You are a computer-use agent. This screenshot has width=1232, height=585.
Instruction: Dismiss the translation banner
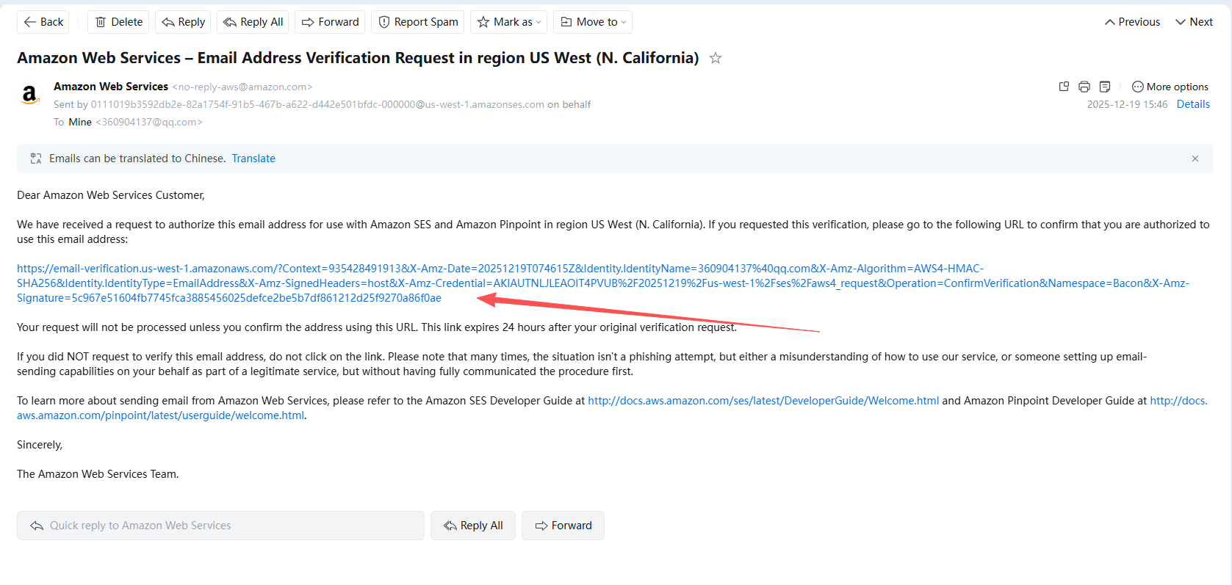coord(1195,159)
